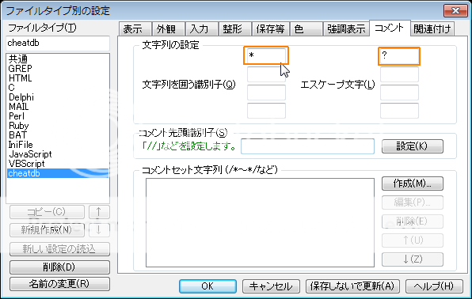Confirm with the OK button
Image resolution: width=472 pixels, height=299 pixels.
point(207,286)
